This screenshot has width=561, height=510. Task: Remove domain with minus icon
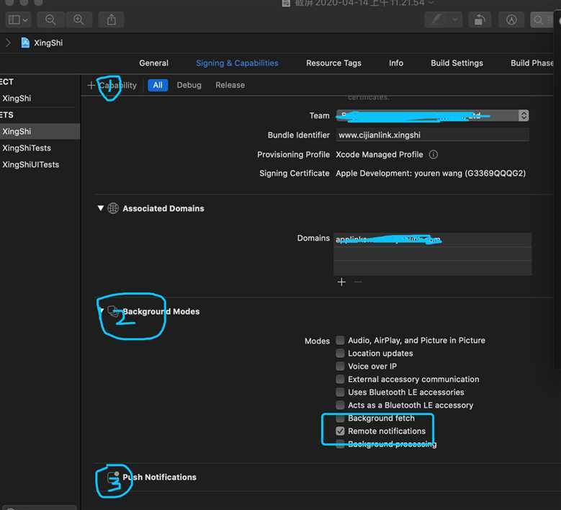click(358, 282)
